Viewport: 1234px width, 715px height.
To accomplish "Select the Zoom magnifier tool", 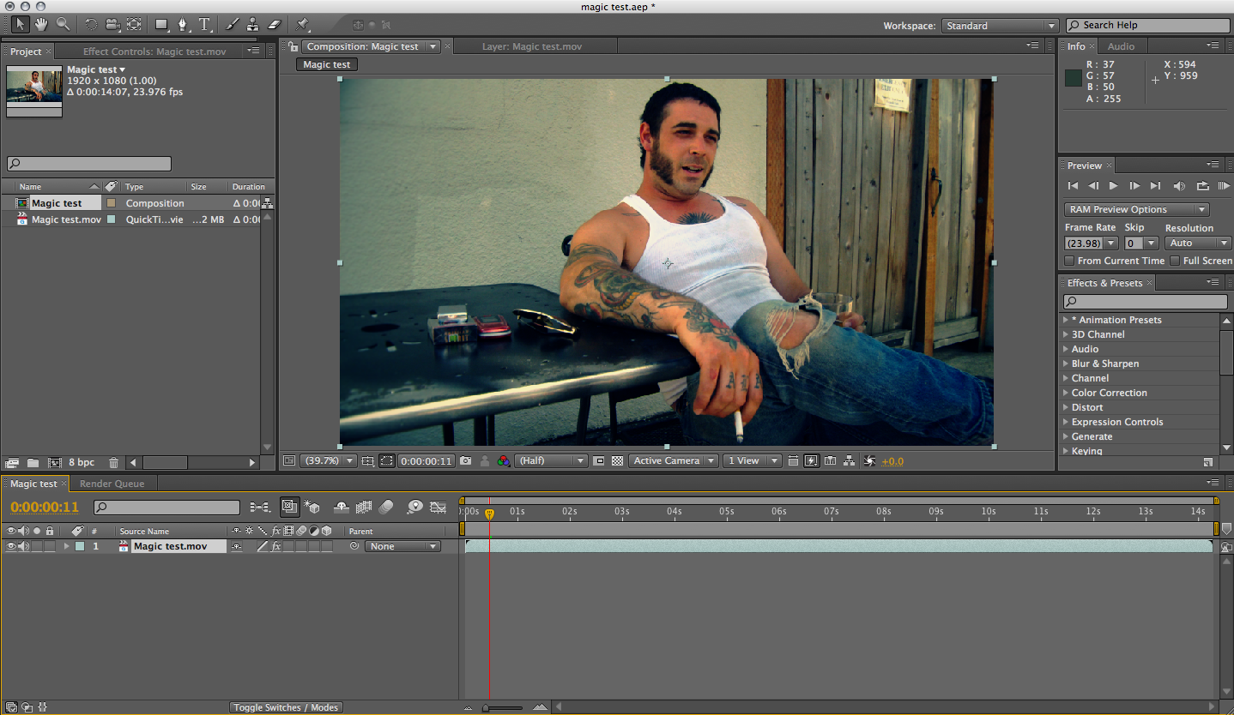I will pos(63,24).
